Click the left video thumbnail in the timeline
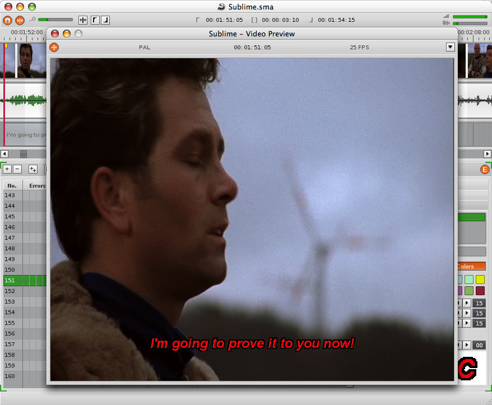Screen dimensions: 492x405 (31, 60)
